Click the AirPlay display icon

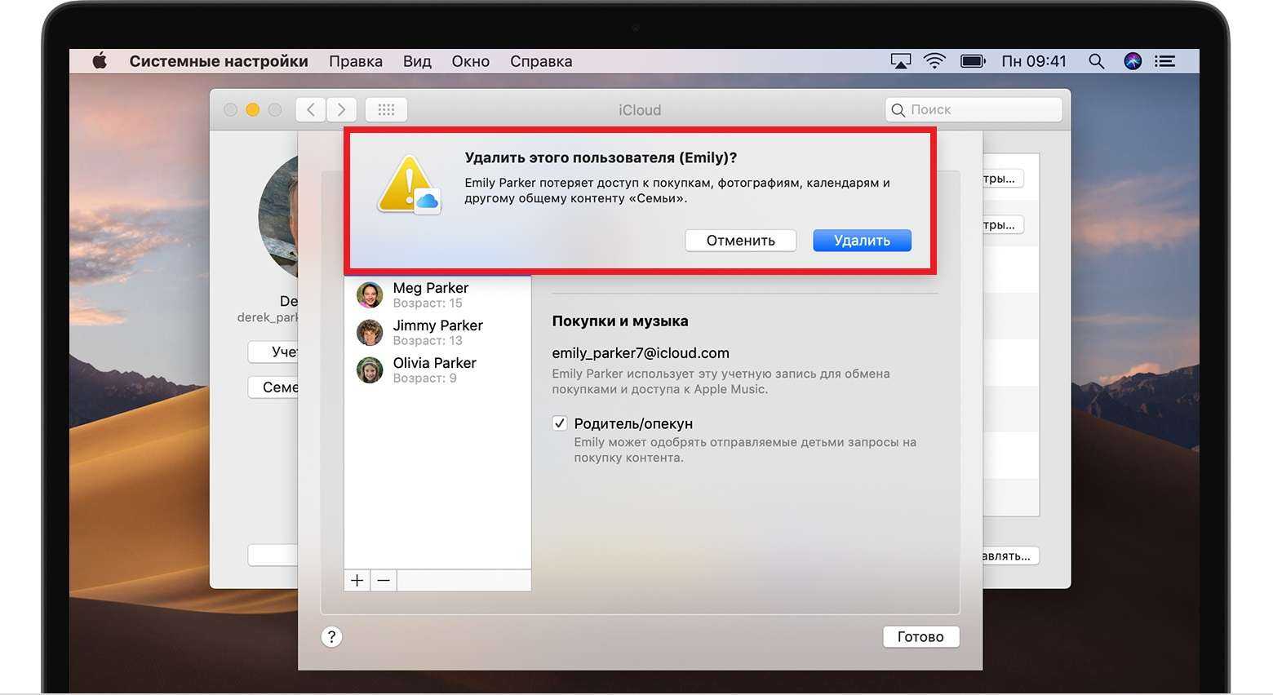click(900, 61)
